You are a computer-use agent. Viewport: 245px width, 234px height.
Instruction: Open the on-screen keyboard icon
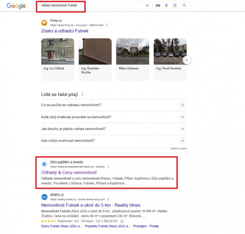158,5
